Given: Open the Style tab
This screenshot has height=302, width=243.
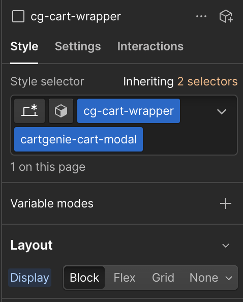Looking at the screenshot, I should (24, 46).
